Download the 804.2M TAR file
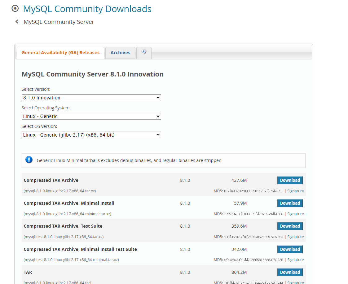348x284 pixels. pyautogui.click(x=290, y=272)
